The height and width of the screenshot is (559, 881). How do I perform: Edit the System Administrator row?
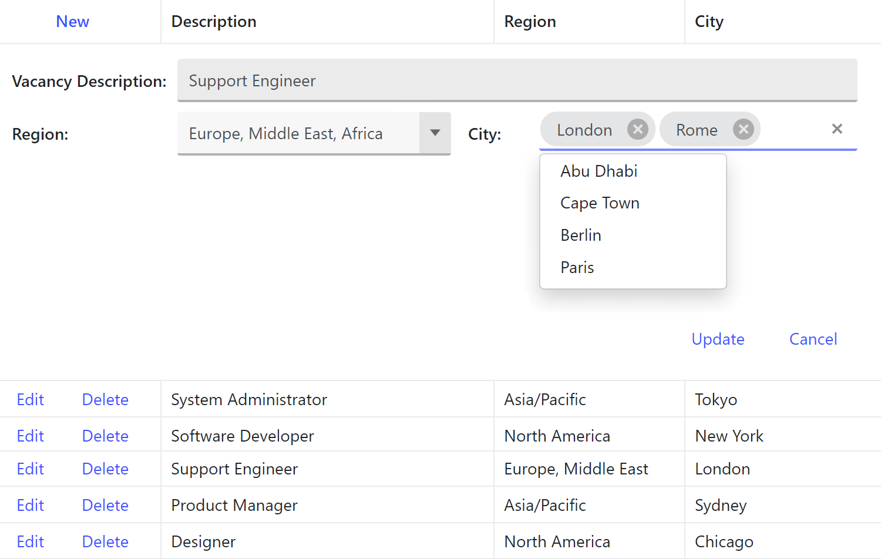[31, 400]
